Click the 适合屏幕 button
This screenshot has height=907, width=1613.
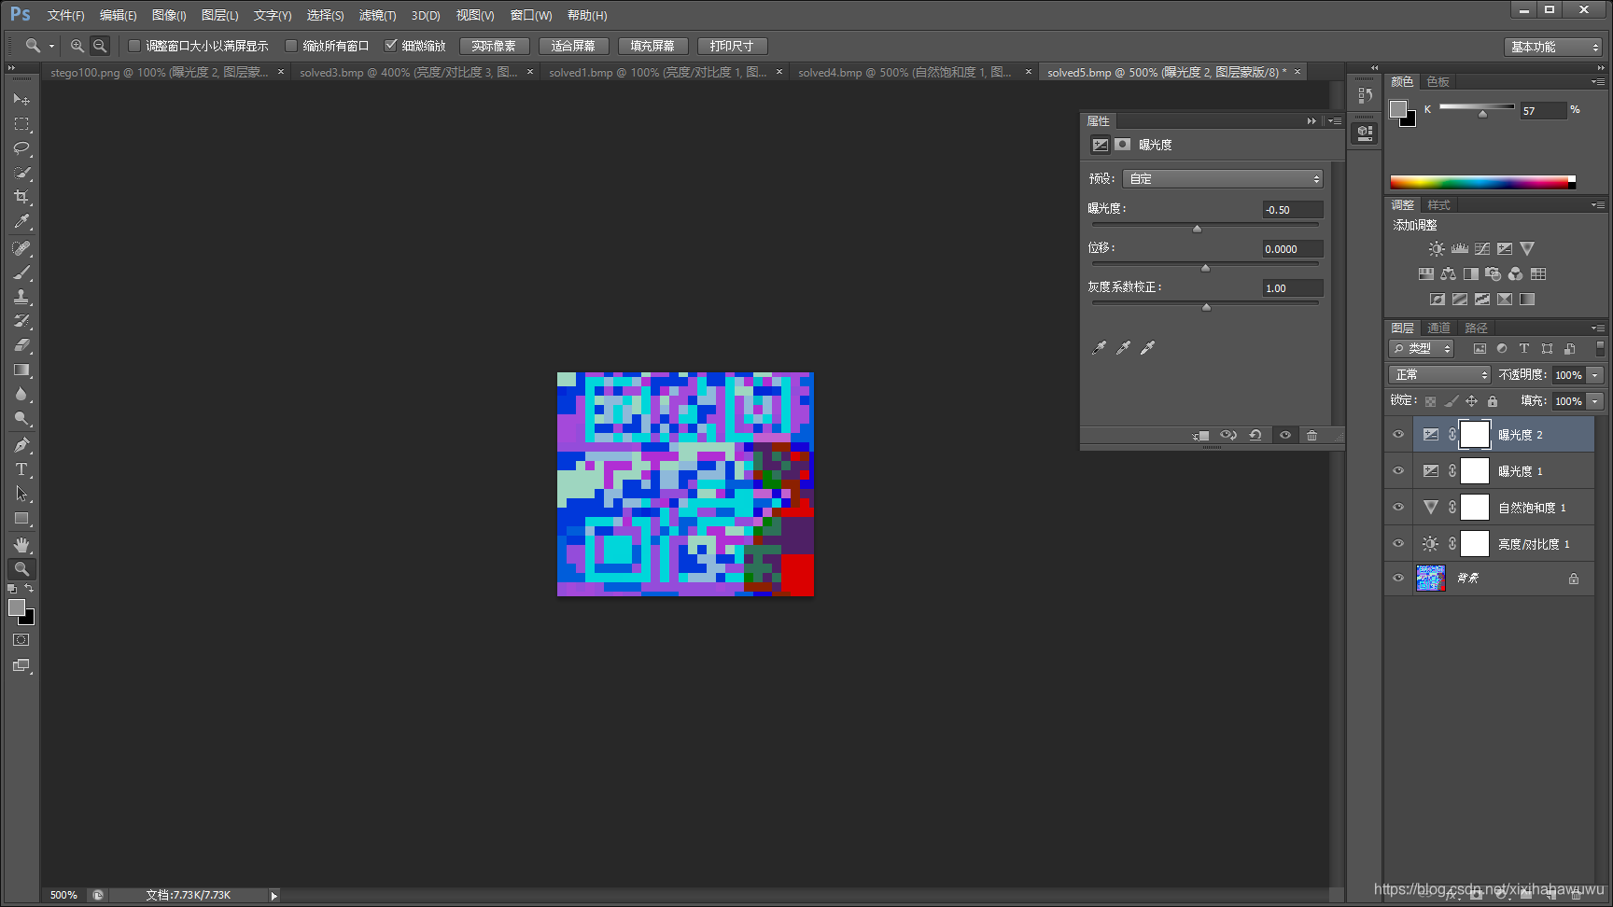coord(573,46)
